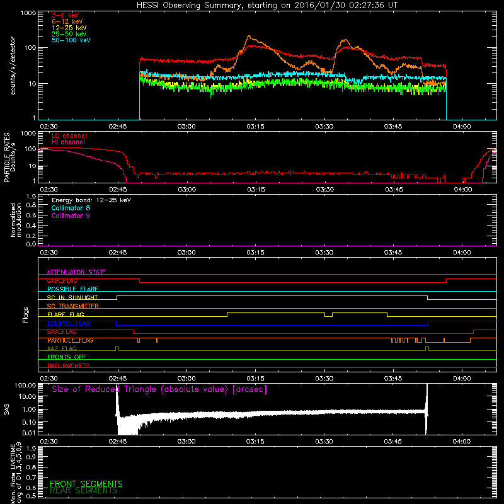Click the AAZ_FLAG label
Screen dimensions: 504x504
pyautogui.click(x=62, y=348)
